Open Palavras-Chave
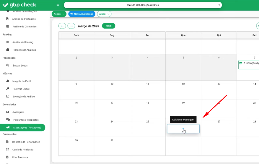 21,89
